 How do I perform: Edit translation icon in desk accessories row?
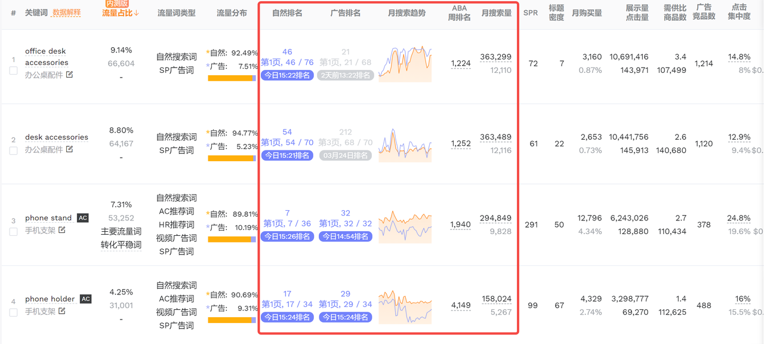[69, 149]
